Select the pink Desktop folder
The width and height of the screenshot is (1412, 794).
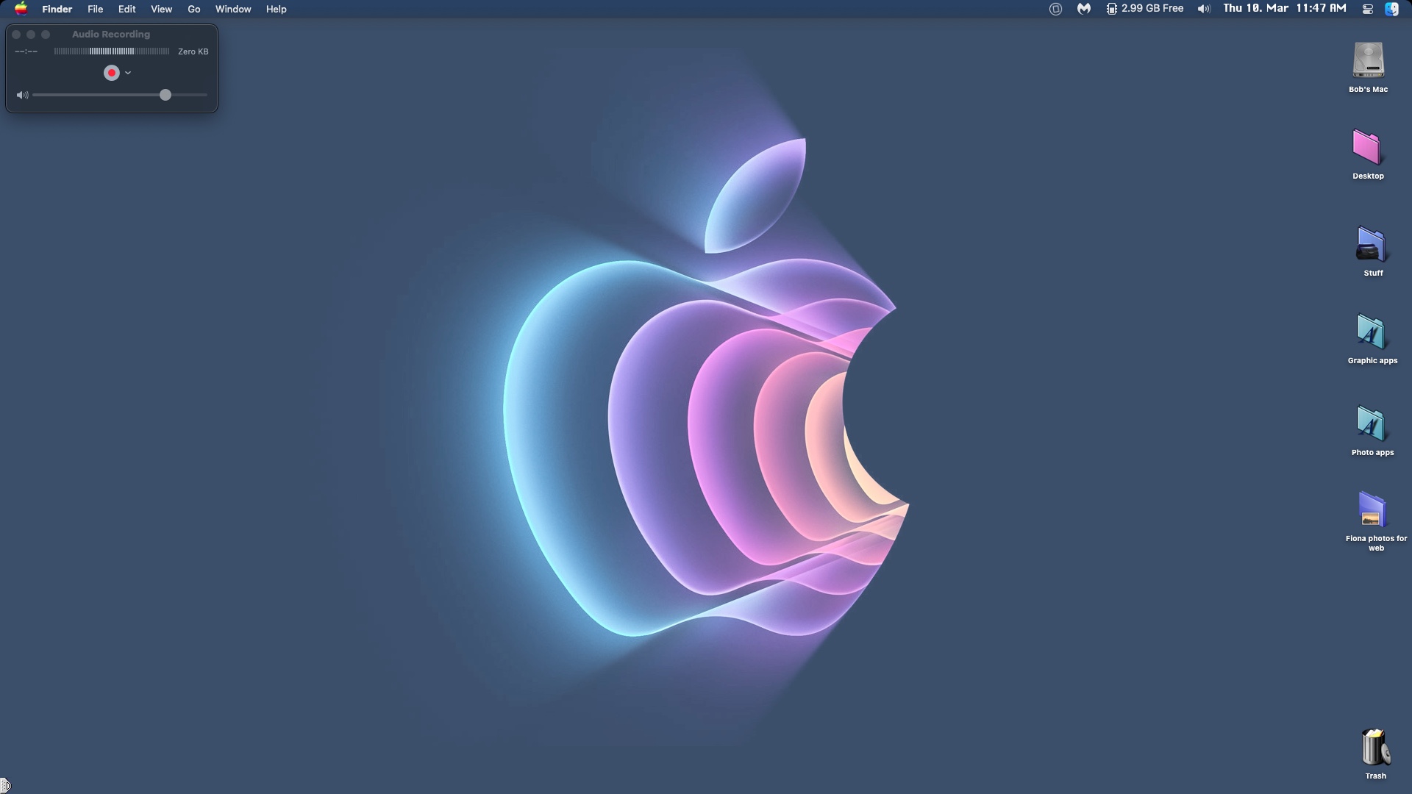tap(1367, 148)
